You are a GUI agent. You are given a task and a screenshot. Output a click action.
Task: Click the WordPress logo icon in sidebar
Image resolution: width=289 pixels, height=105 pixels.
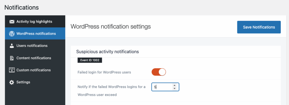(x=12, y=34)
